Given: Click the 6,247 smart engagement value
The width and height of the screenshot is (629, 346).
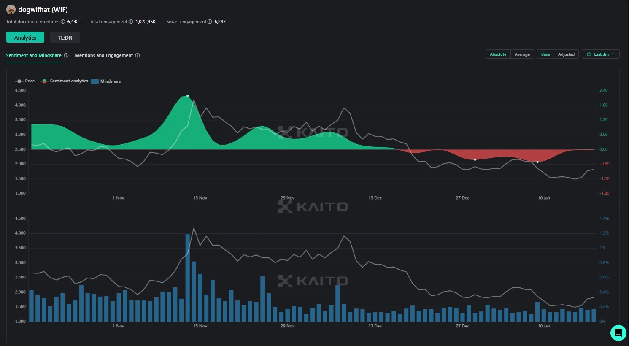Looking at the screenshot, I should (220, 22).
